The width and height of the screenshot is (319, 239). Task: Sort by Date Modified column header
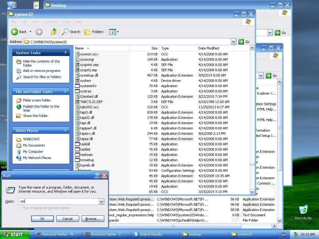tap(215, 48)
